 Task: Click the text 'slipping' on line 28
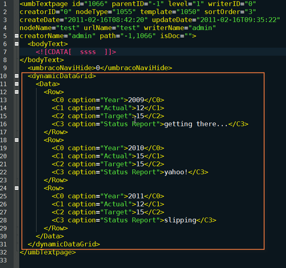click(x=180, y=220)
